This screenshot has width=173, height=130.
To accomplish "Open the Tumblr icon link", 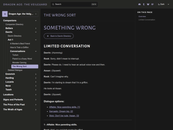I will [144, 4].
